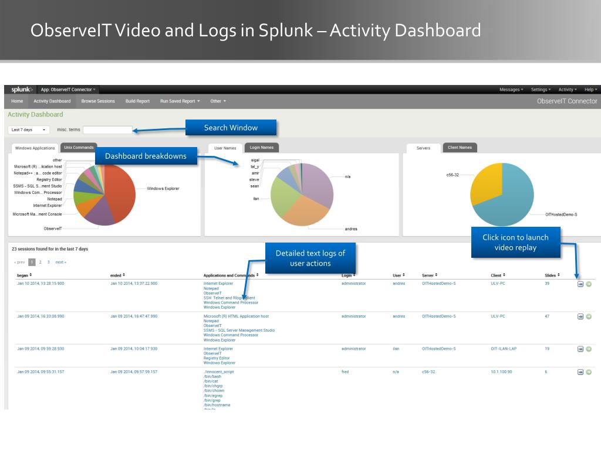Image resolution: width=601 pixels, height=450 pixels.
Task: Sort by Slides column sort arrows
Action: [559, 275]
